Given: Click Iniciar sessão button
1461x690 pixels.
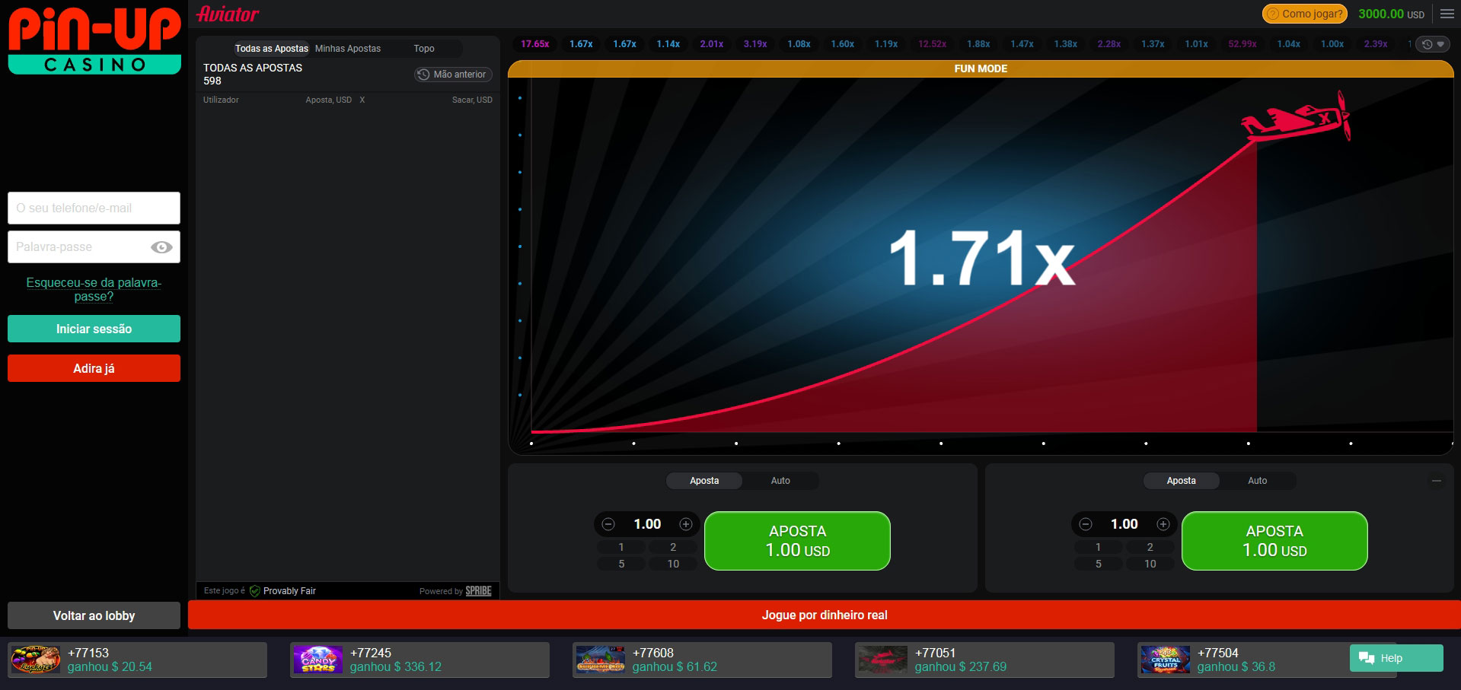Looking at the screenshot, I should coord(94,329).
